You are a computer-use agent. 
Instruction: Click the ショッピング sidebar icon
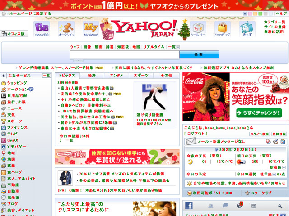point(4,83)
